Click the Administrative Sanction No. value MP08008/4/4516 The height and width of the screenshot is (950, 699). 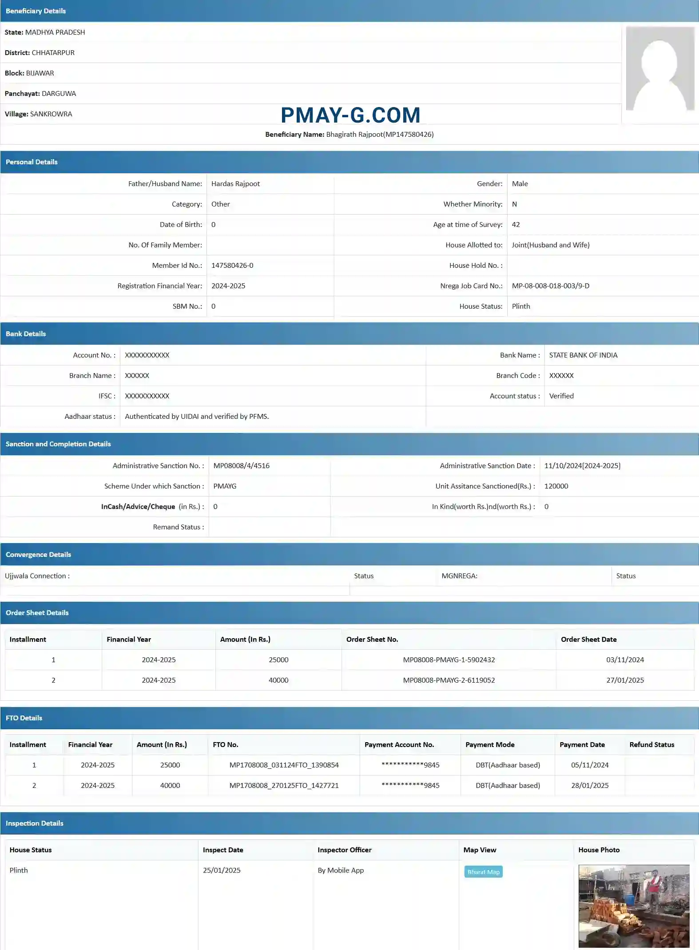[x=241, y=466]
